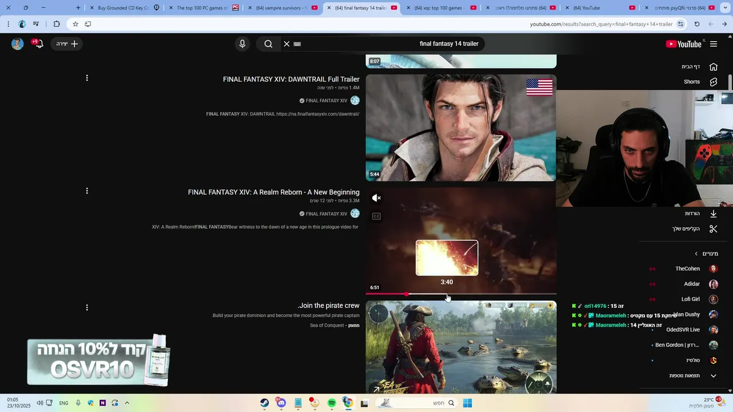Seek on the A Realm Reborn preview progress bar
Image resolution: width=733 pixels, height=412 pixels.
point(461,294)
